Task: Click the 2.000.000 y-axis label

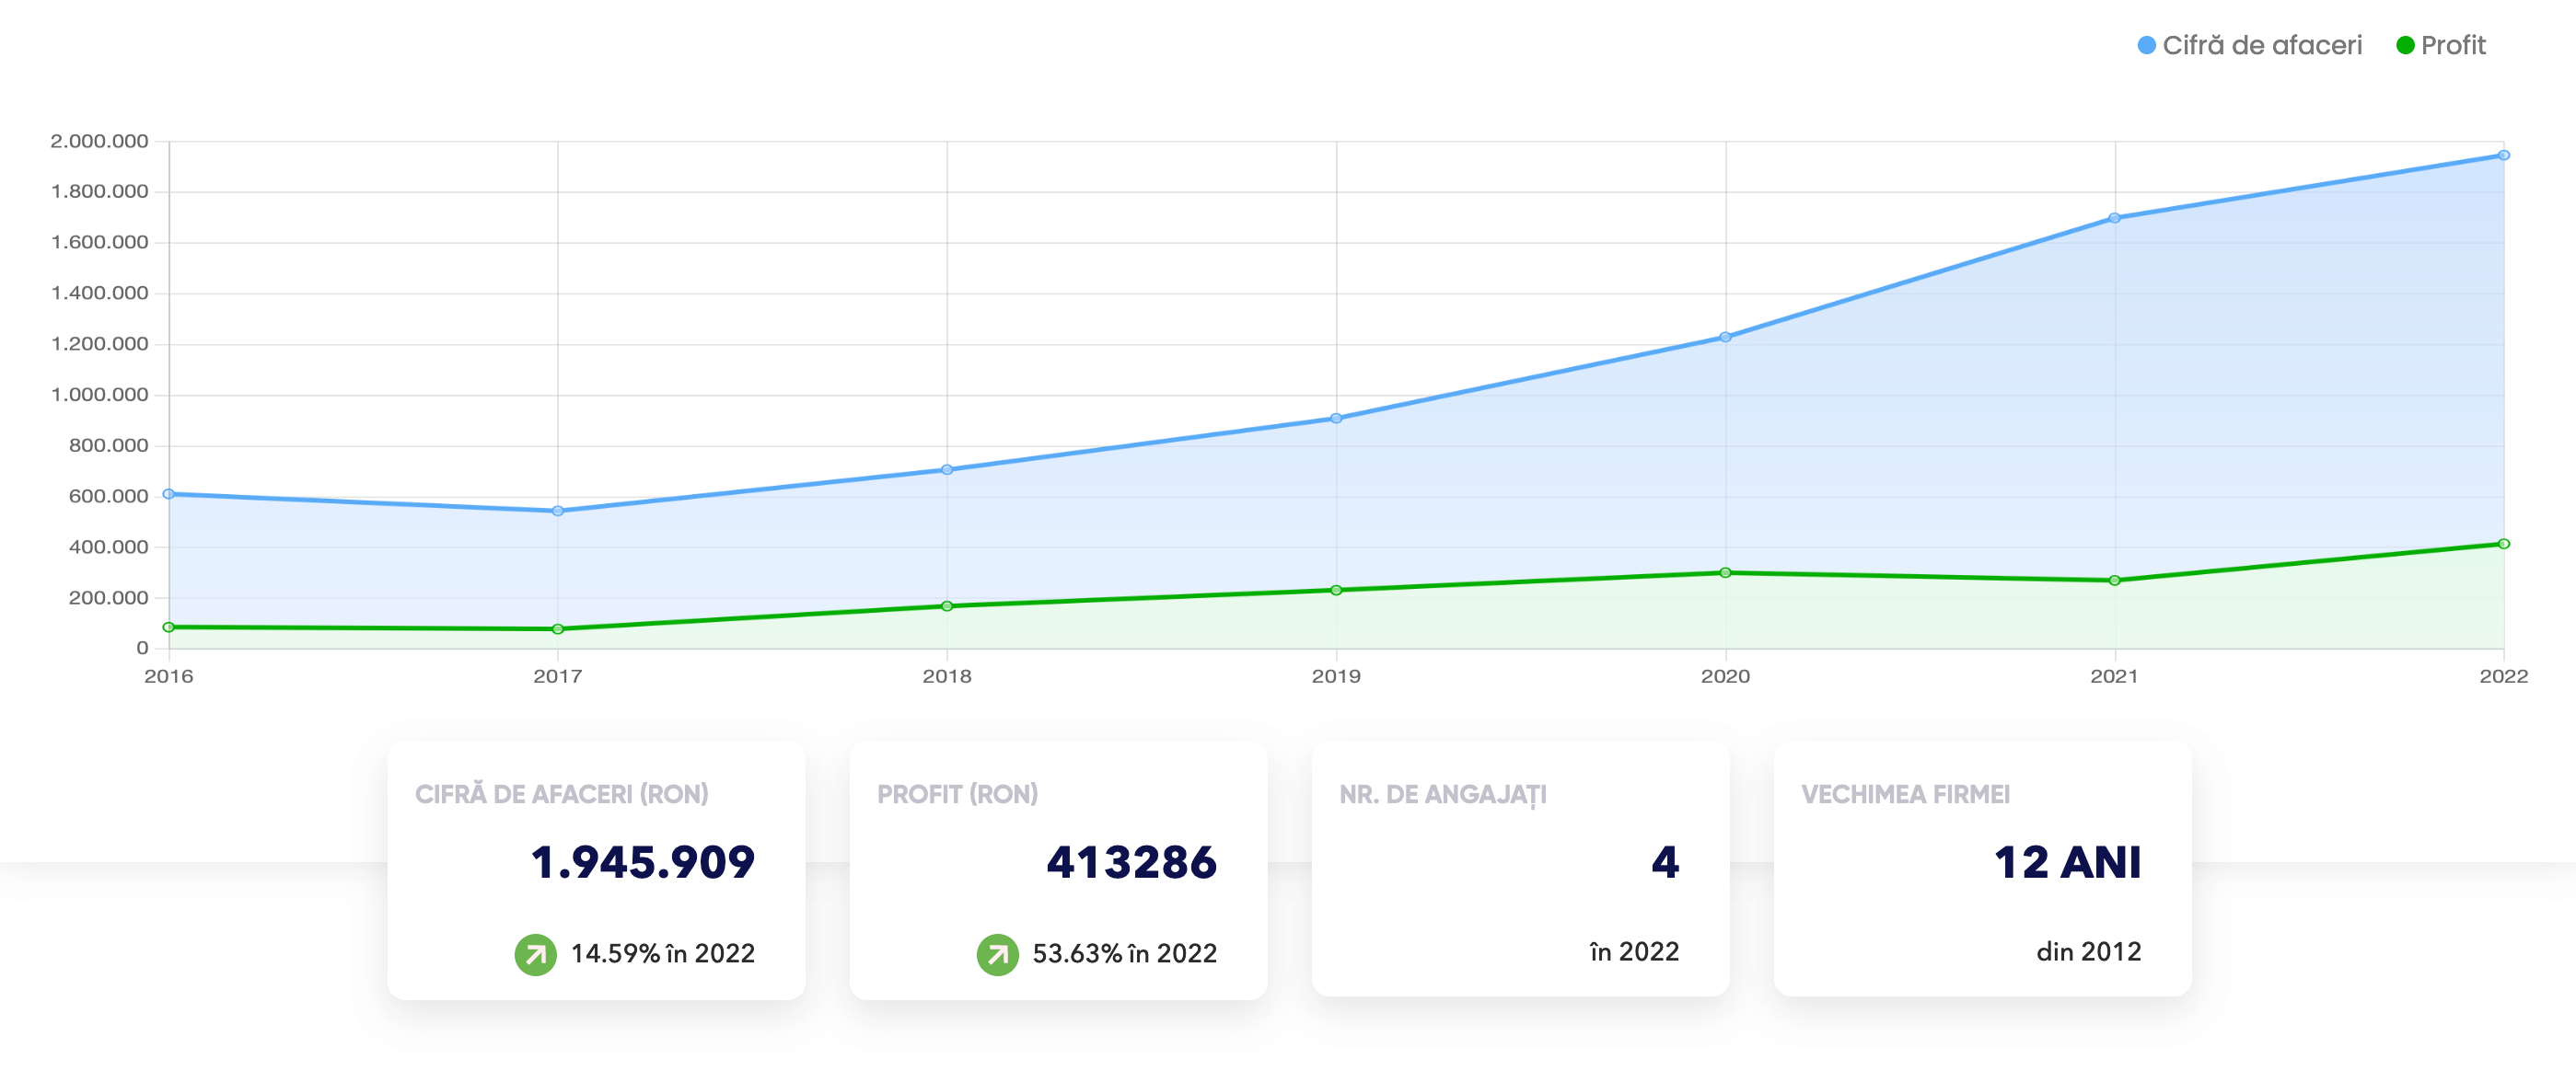Action: [99, 141]
